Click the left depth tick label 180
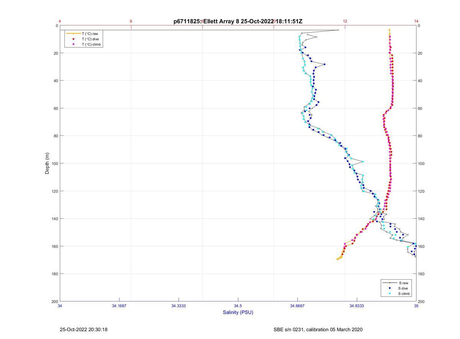 point(54,274)
